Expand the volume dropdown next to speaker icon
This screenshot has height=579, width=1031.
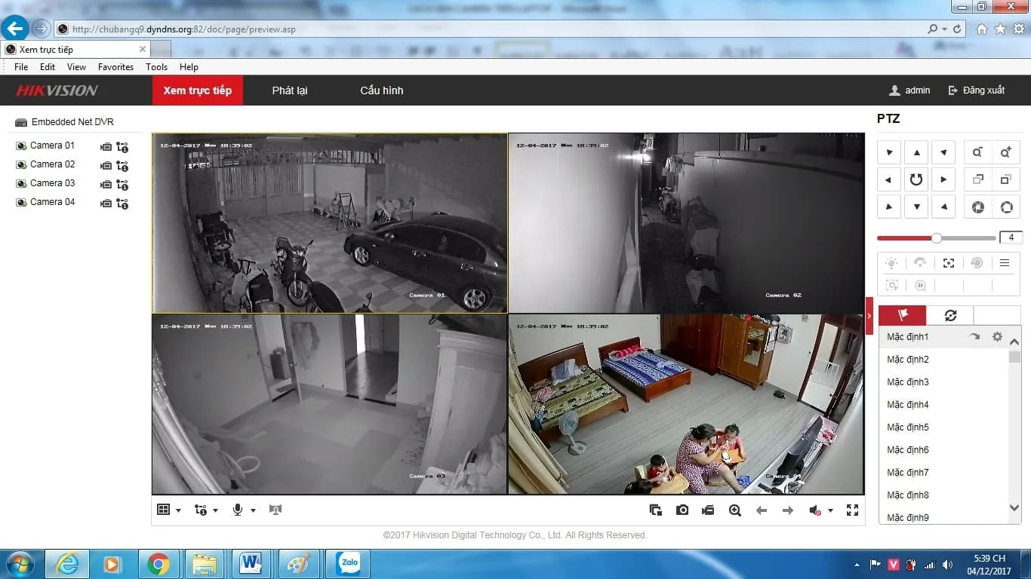coord(830,510)
